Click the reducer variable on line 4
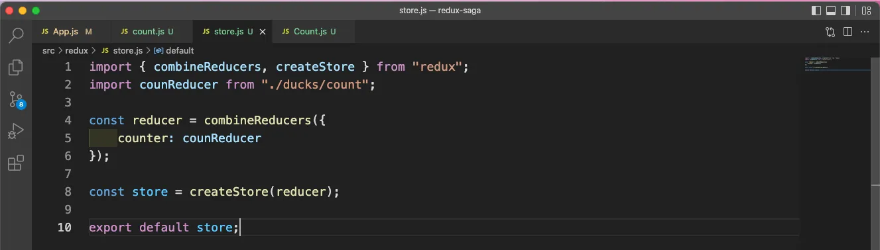Screen dimensions: 880x250 pyautogui.click(x=158, y=120)
